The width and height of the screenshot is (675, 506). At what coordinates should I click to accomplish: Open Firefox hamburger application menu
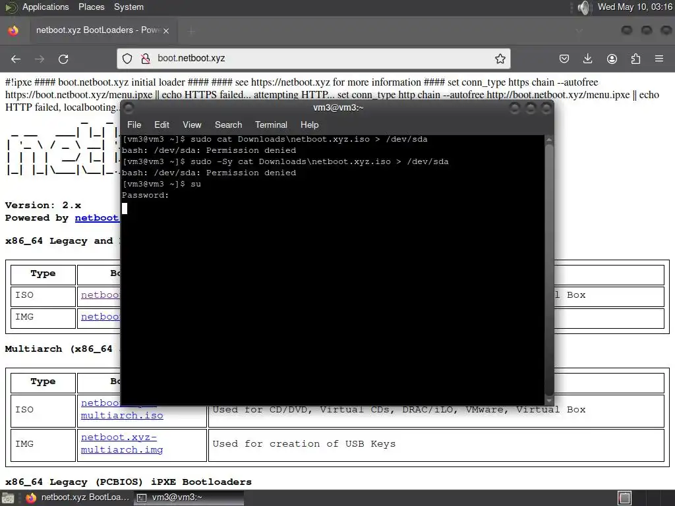tap(659, 59)
